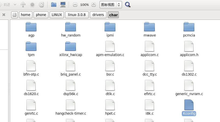Click the search magnifier icon
Screen dimensions: 220x122
tap(128, 5)
